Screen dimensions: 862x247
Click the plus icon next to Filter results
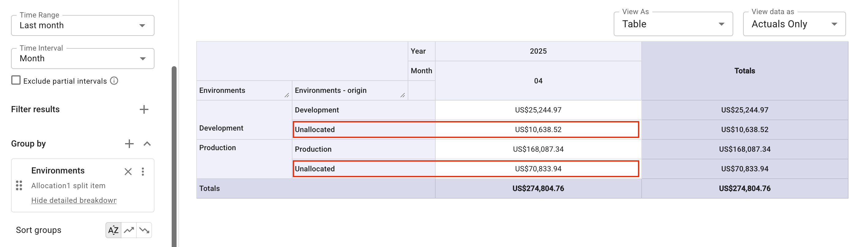[x=144, y=109]
